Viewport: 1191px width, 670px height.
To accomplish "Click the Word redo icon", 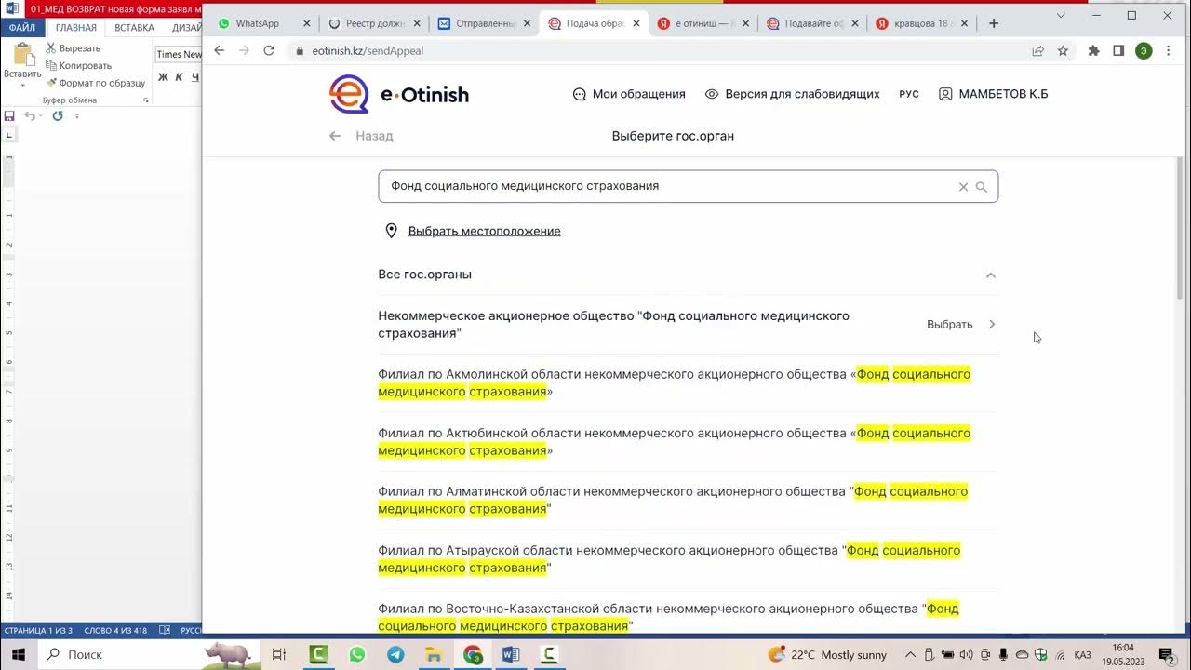I will click(x=58, y=116).
